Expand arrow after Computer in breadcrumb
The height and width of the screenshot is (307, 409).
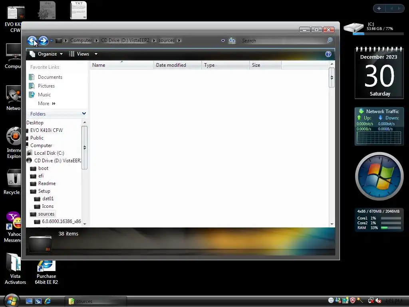[97, 40]
